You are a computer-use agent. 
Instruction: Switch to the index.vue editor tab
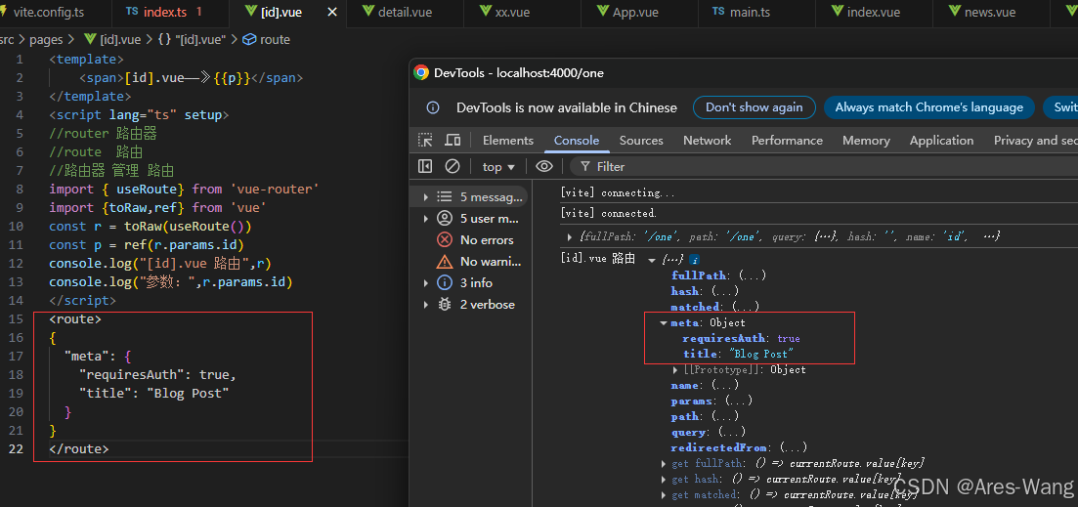[873, 13]
